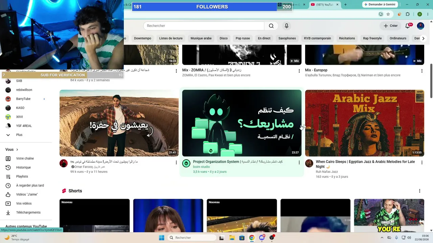Click the YouTube search field
The height and width of the screenshot is (243, 433).
tap(204, 26)
